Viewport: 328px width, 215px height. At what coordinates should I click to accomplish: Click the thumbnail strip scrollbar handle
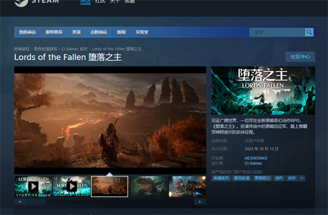click(36, 202)
